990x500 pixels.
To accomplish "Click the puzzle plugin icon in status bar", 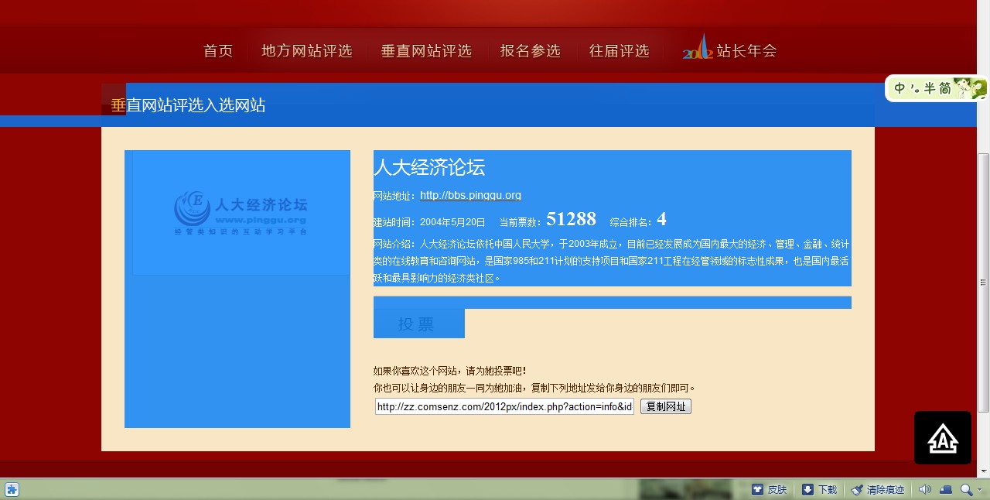I will tap(12, 489).
